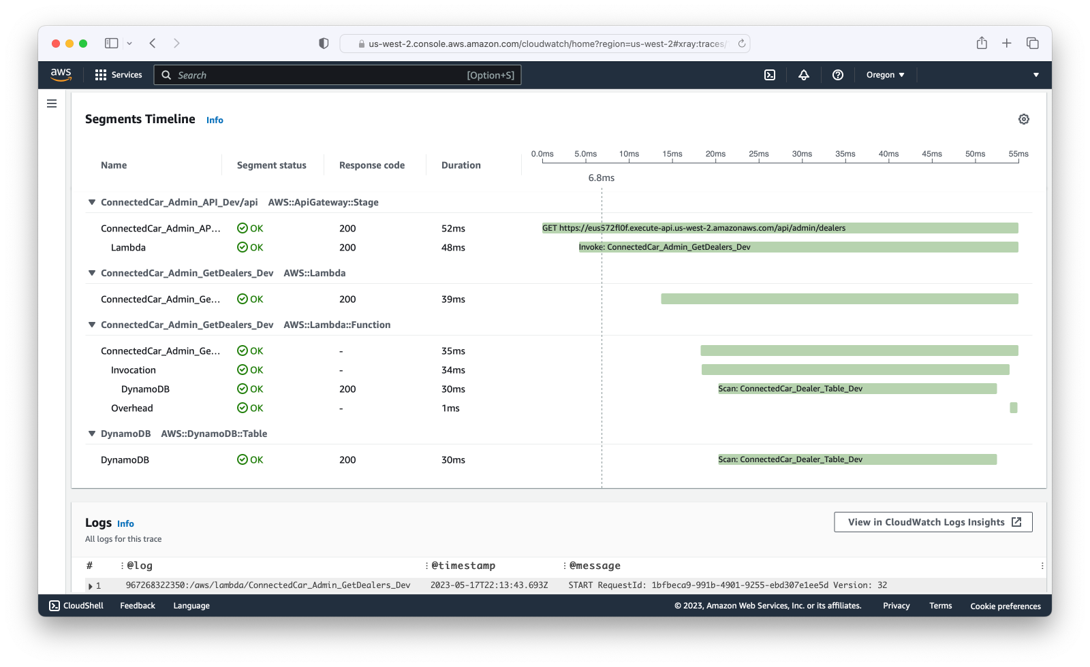Collapse the DynamoDB AWS::DynamoDB::Table group
This screenshot has width=1090, height=667.
[92, 434]
